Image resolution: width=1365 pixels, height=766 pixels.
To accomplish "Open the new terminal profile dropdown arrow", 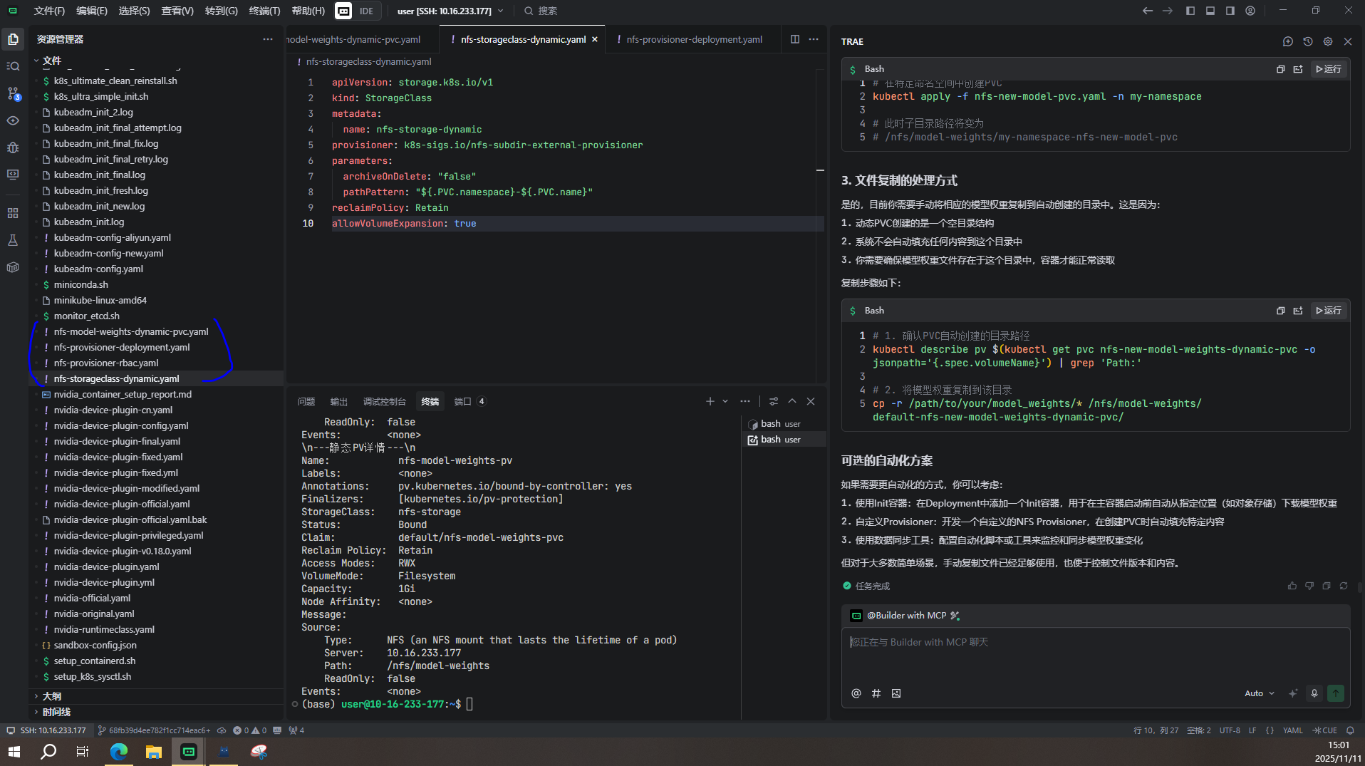I will click(x=725, y=401).
